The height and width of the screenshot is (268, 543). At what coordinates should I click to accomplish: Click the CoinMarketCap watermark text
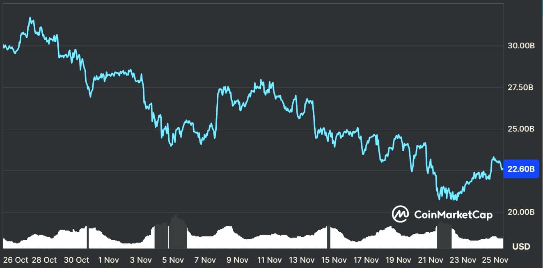tap(453, 214)
